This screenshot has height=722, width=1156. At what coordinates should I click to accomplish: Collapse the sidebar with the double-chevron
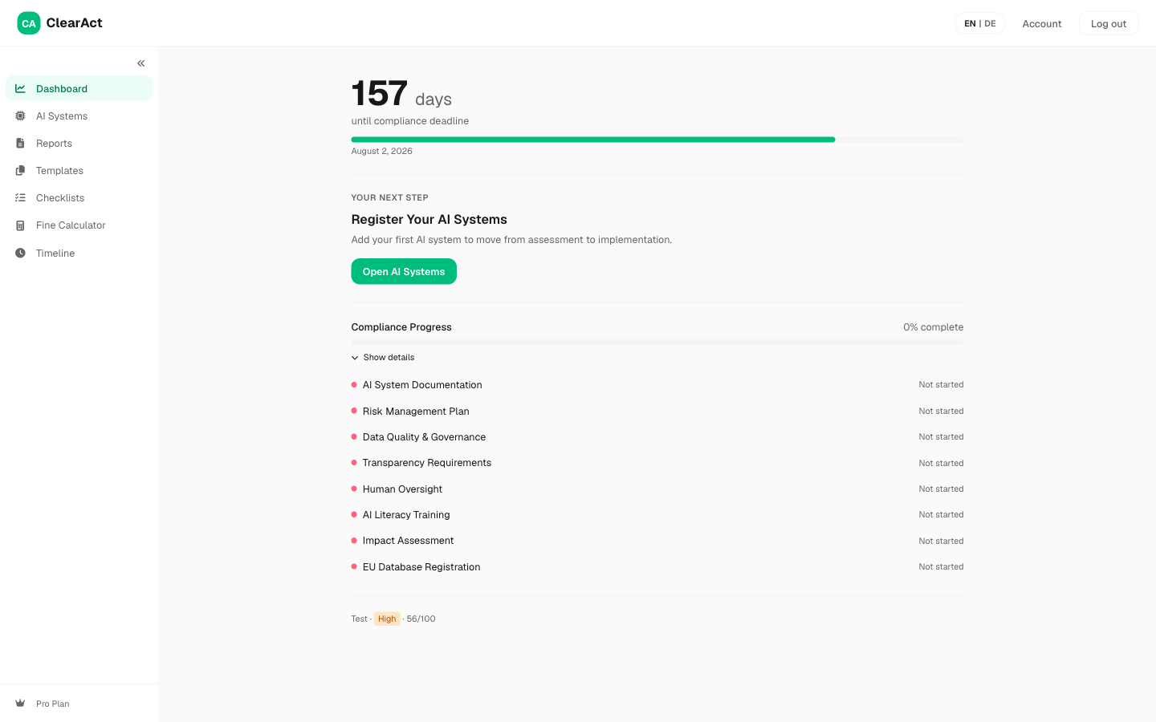point(140,63)
